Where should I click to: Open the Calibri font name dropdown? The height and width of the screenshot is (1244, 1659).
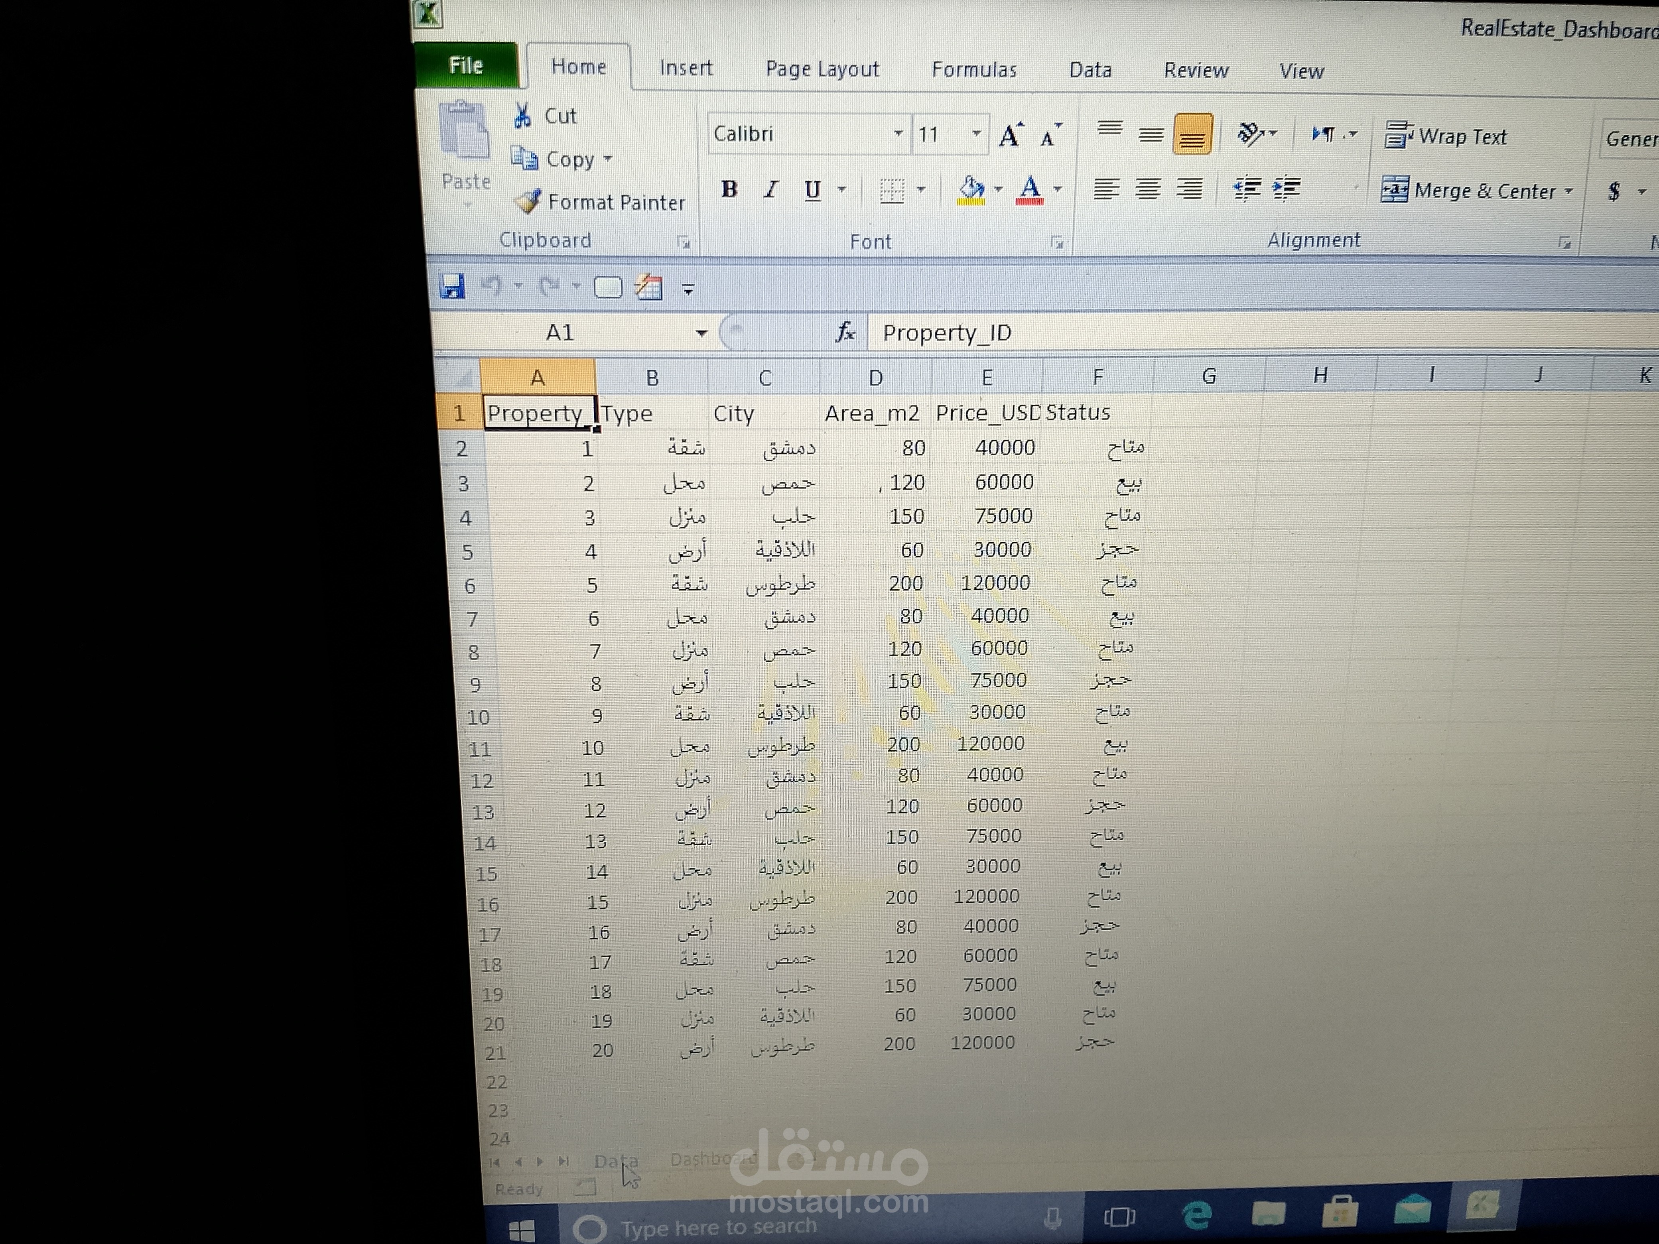[x=898, y=134]
